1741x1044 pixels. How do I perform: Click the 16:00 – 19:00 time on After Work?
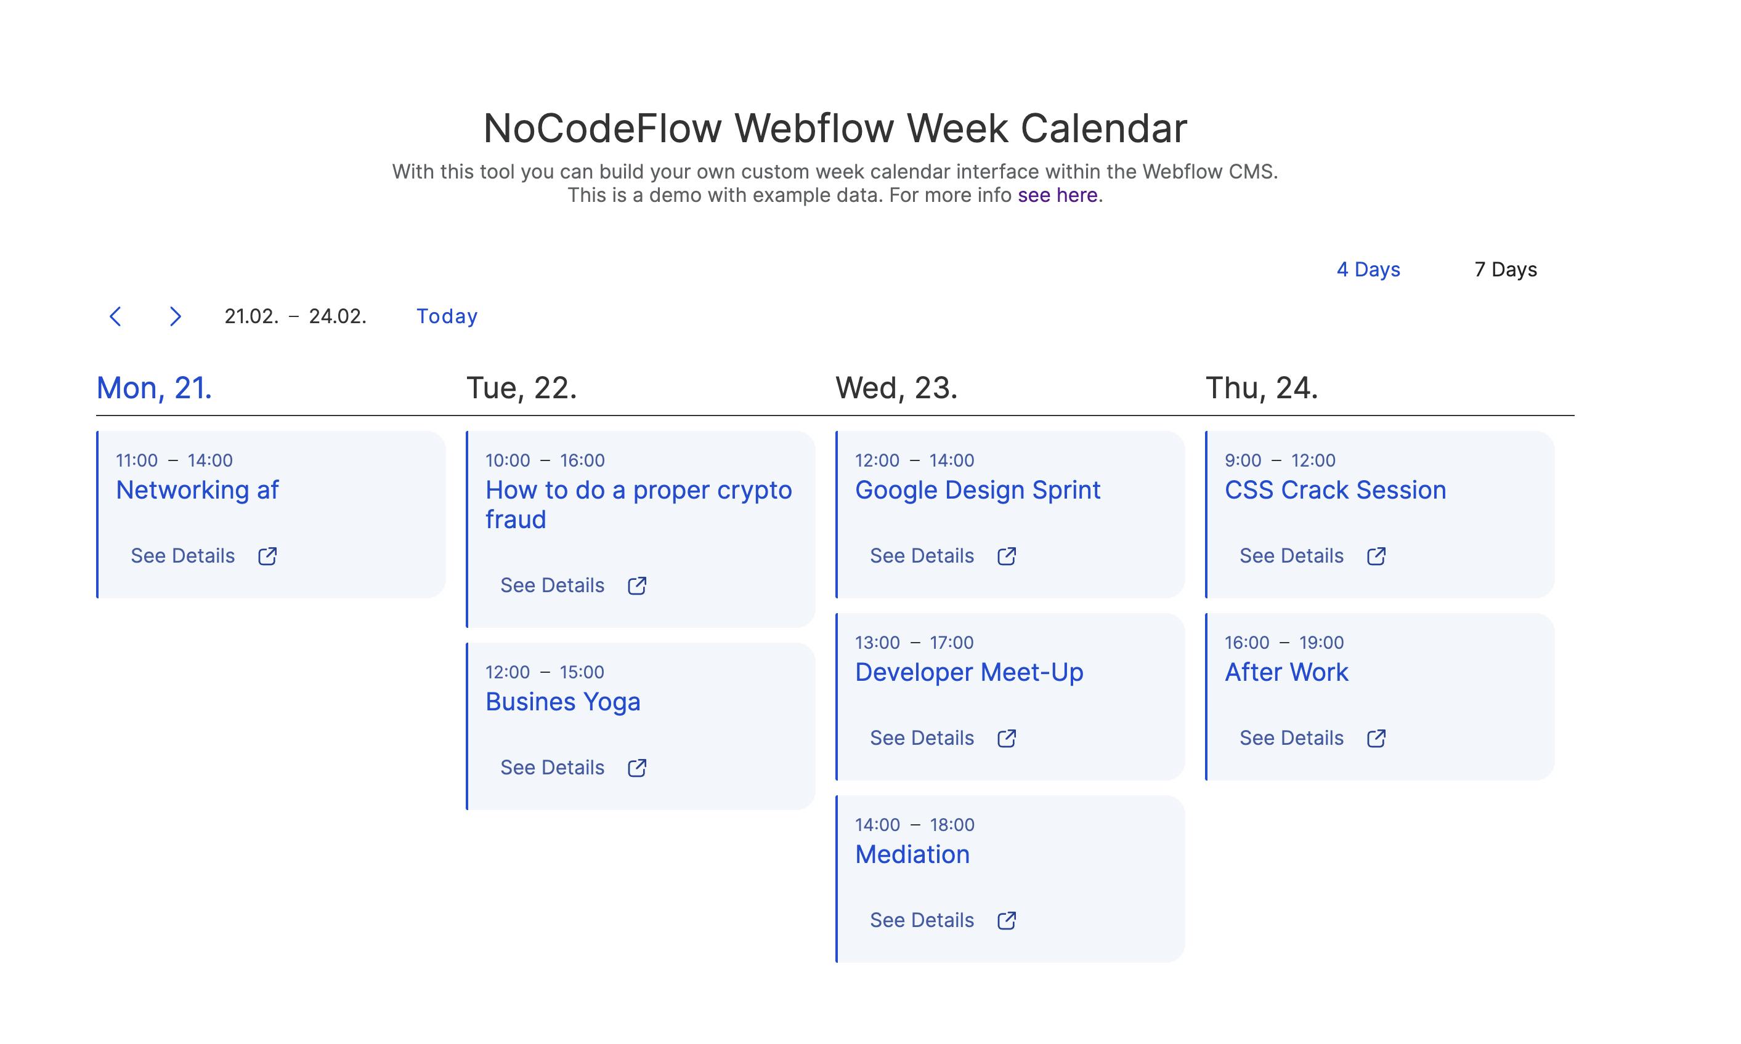[1284, 642]
